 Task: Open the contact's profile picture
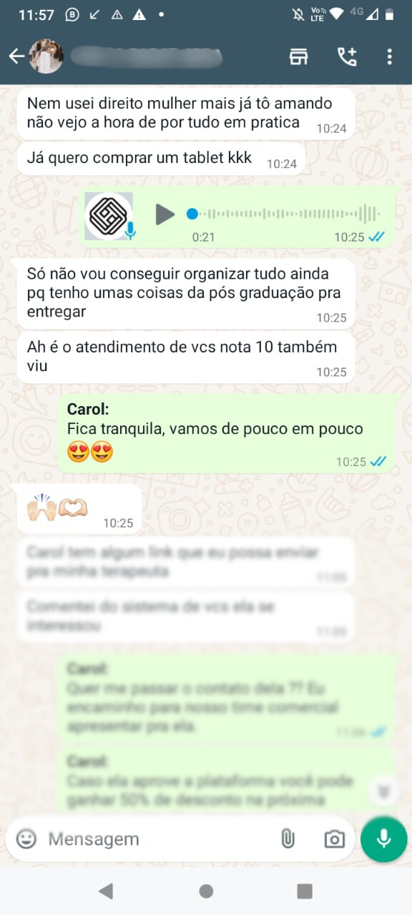(x=46, y=56)
